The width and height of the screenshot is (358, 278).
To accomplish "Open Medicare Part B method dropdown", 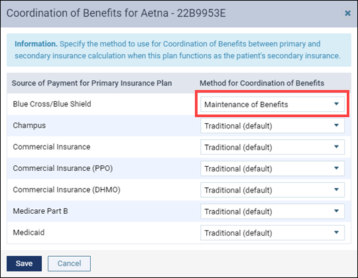I will point(272,211).
